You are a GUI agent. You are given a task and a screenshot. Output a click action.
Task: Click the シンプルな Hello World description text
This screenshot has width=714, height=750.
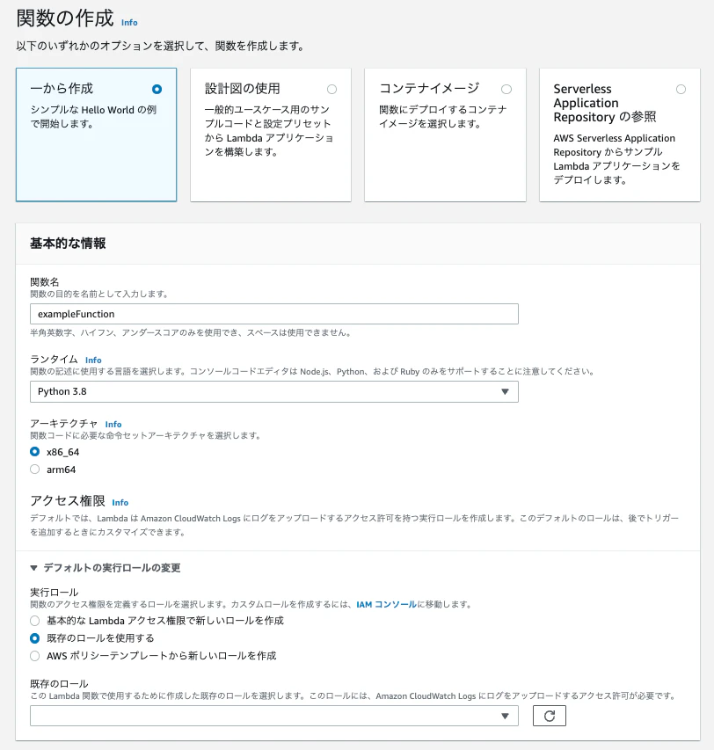click(x=94, y=117)
